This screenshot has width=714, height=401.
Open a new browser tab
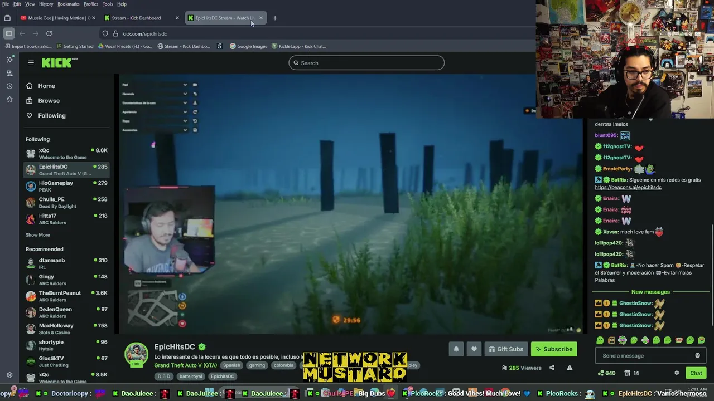(x=274, y=18)
